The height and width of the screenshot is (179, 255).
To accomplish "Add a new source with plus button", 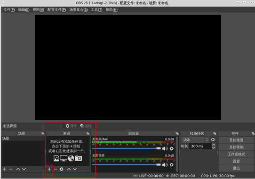I will (49, 169).
